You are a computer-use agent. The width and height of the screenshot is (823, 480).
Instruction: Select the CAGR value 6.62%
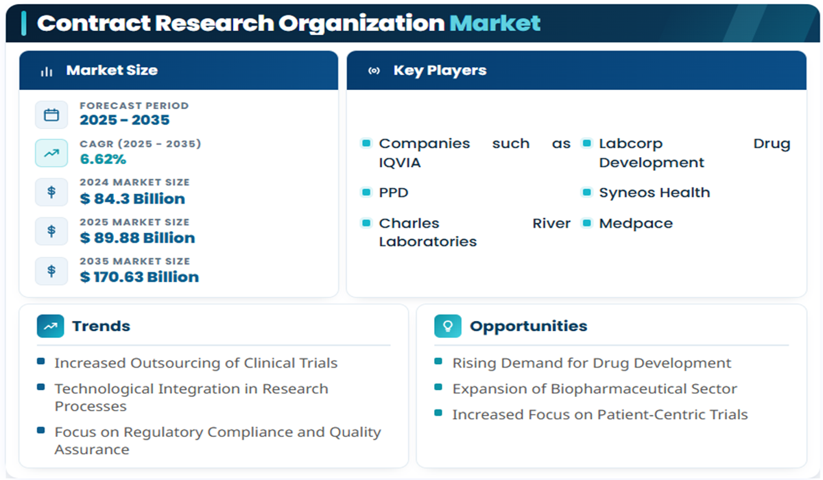click(103, 159)
